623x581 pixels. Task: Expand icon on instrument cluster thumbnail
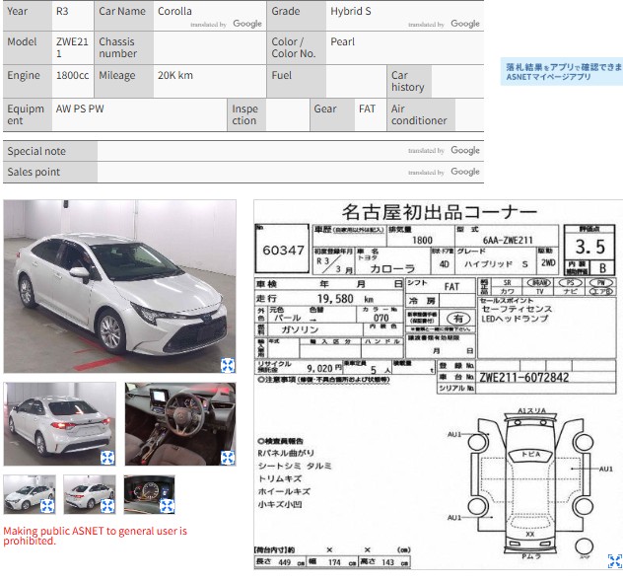coord(167,506)
